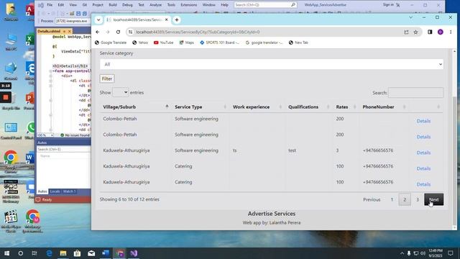Click the Filter button
460x259 pixels.
click(107, 78)
